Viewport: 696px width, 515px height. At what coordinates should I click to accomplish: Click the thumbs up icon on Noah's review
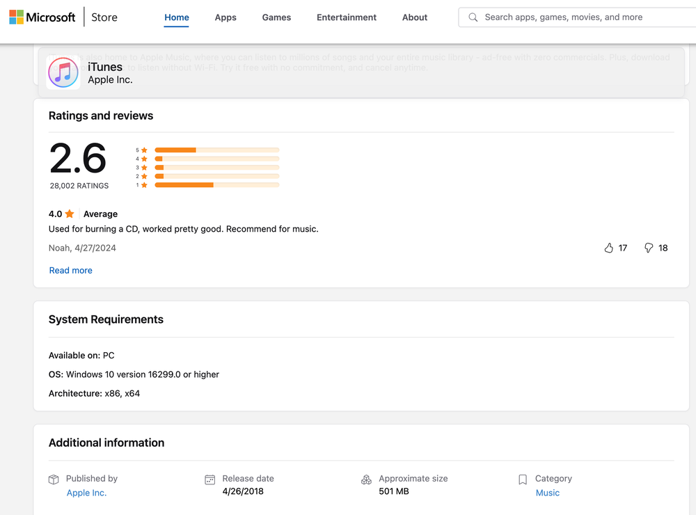pyautogui.click(x=609, y=248)
